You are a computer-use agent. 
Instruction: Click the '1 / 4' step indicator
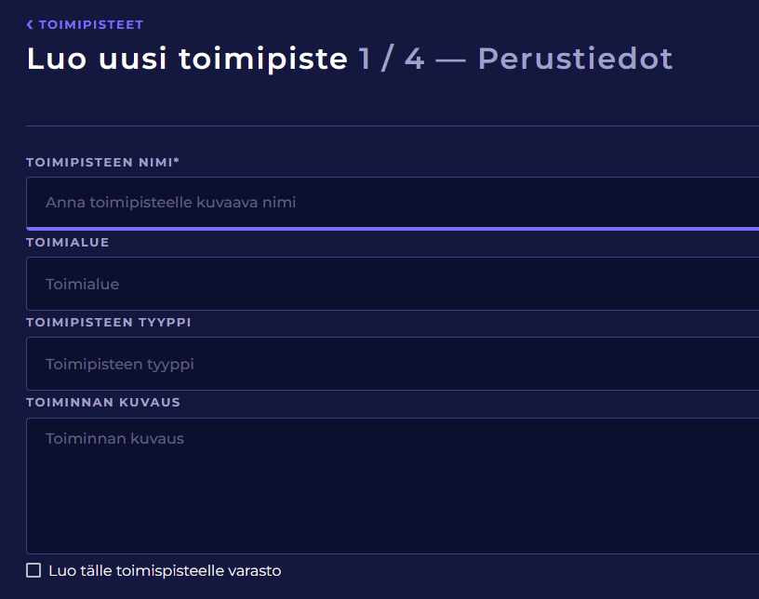392,59
